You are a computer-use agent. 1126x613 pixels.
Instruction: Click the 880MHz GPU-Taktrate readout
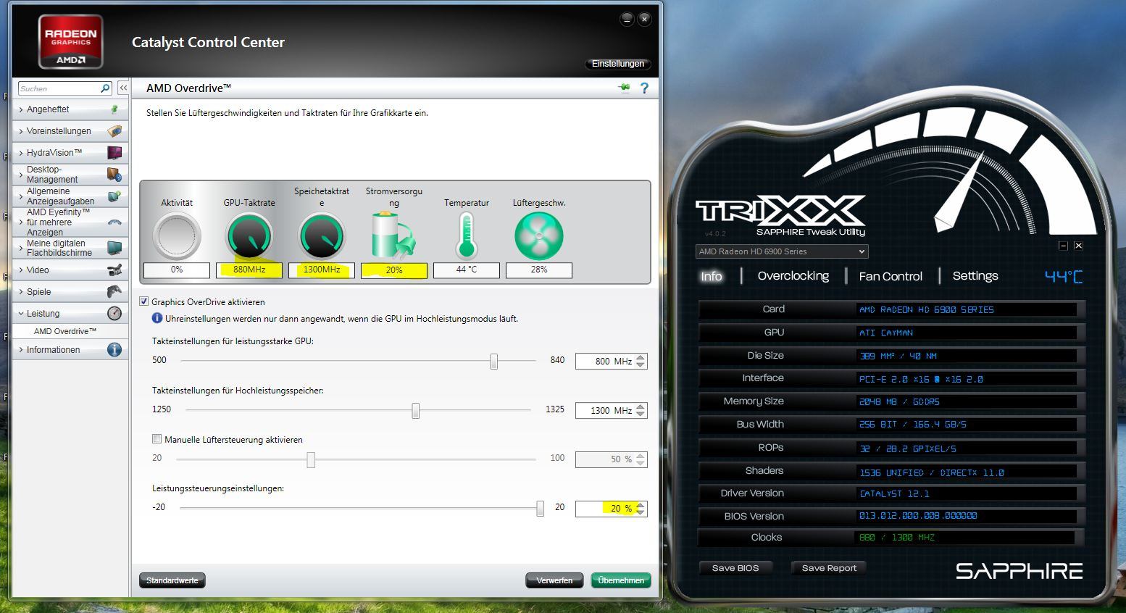(x=249, y=270)
